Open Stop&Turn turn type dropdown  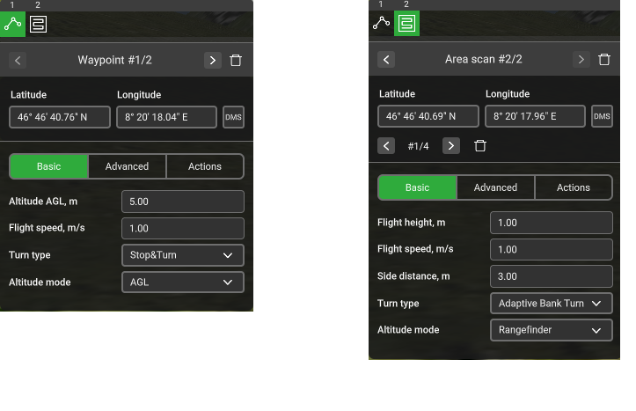click(x=182, y=255)
